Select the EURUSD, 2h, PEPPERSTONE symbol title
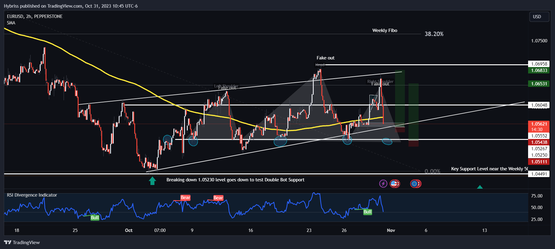The height and width of the screenshot is (249, 555). click(35, 16)
